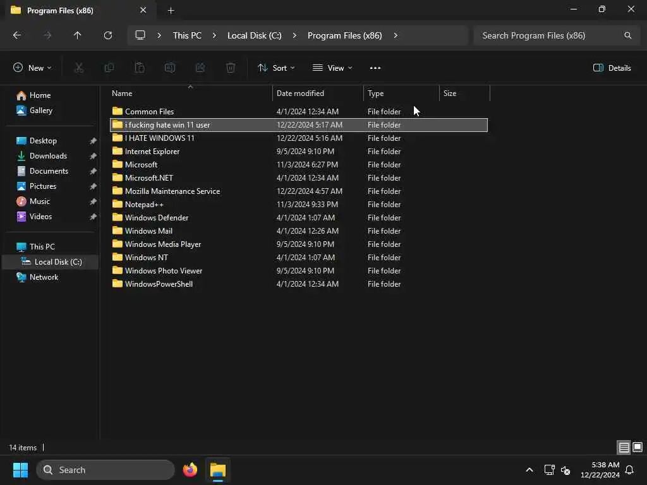Select the WindowsPowerShell folder

pos(299,284)
